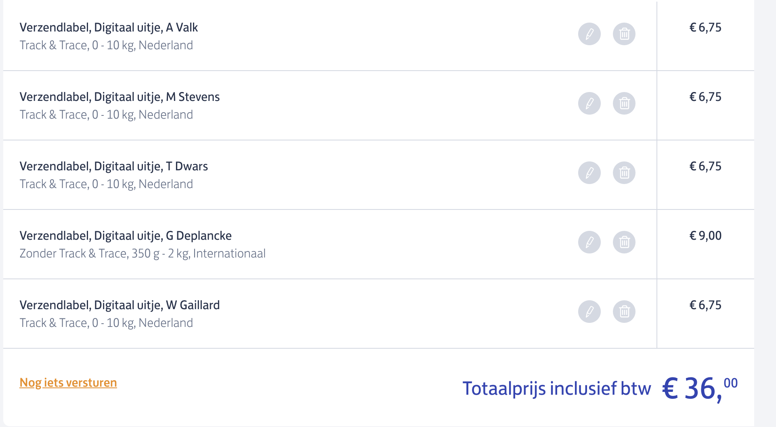Viewport: 776px width, 427px height.
Task: Click the € 9,00 price
Action: [x=705, y=236]
